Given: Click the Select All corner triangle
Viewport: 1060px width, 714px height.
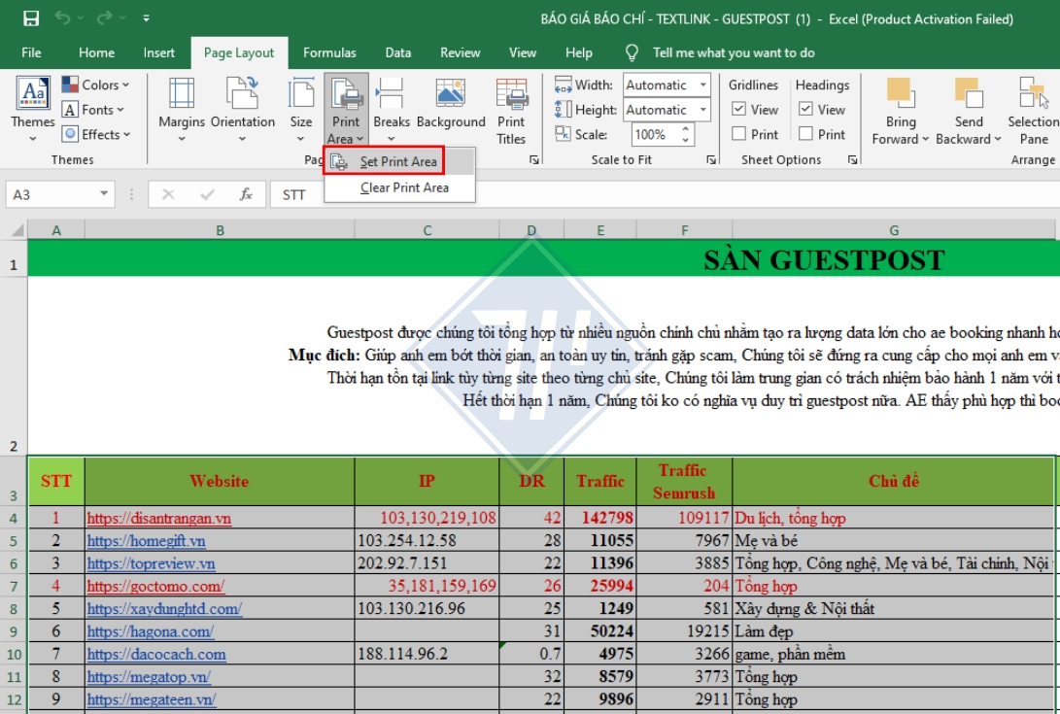Looking at the screenshot, I should coord(17,230).
